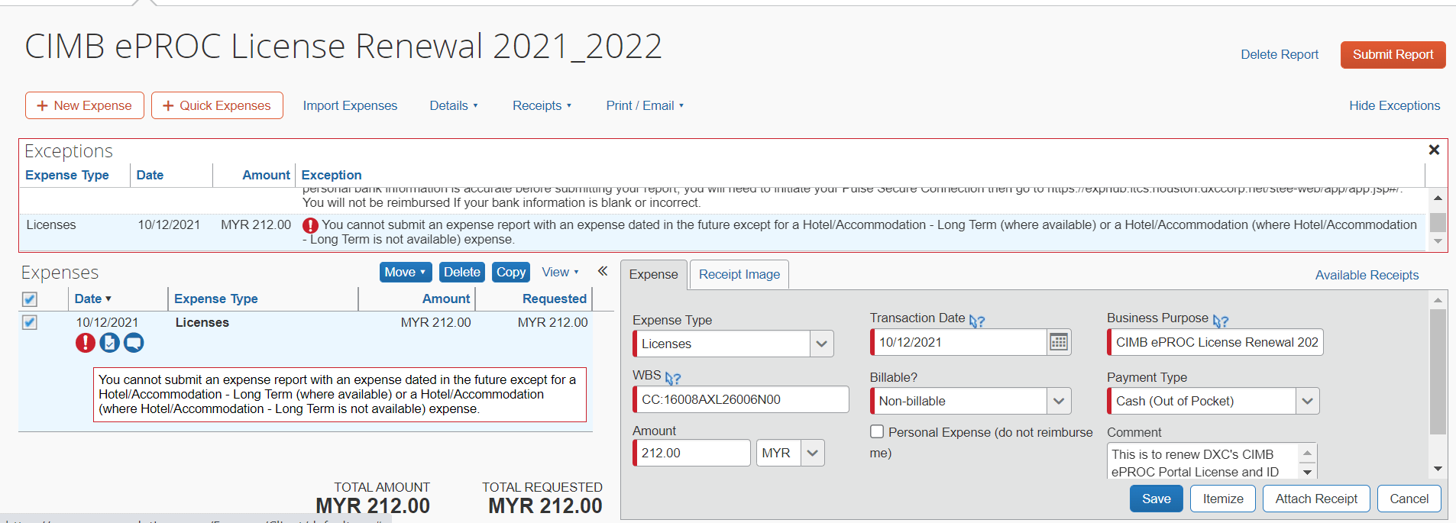Click Licenses in the Exceptions table
This screenshot has height=523, width=1456.
[51, 224]
